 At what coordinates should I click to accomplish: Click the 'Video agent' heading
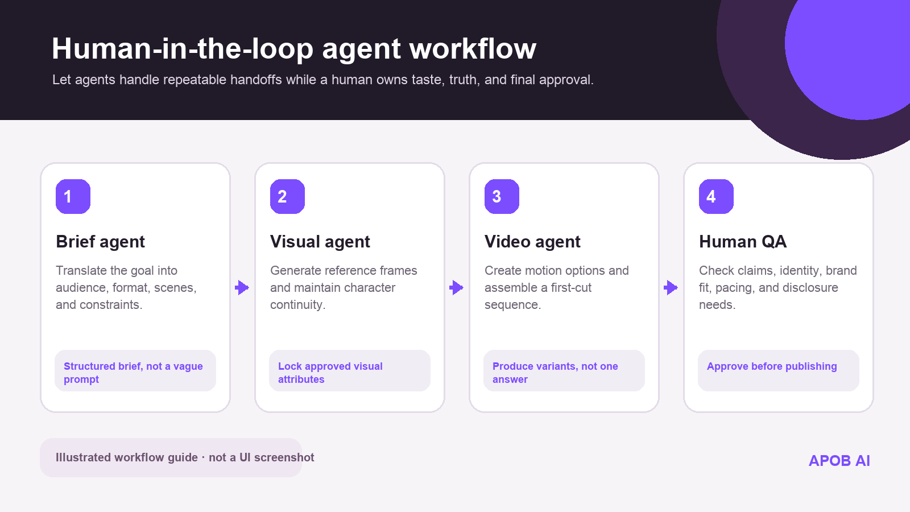pyautogui.click(x=533, y=242)
